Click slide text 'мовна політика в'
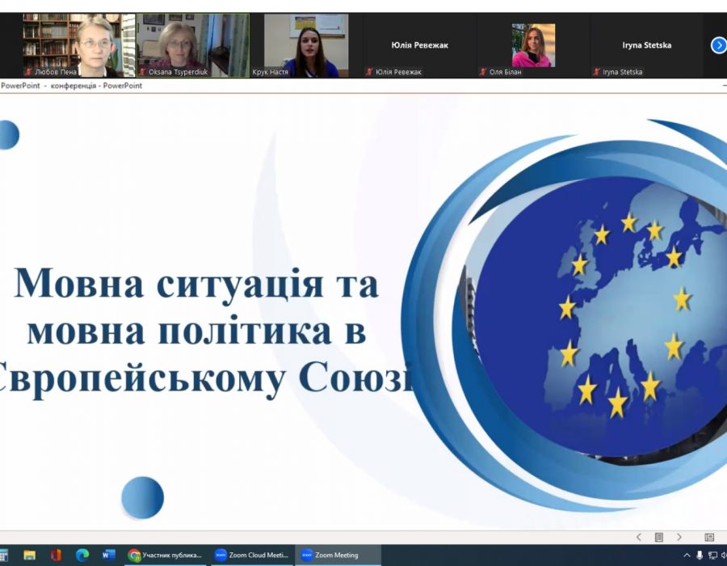 click(x=196, y=331)
